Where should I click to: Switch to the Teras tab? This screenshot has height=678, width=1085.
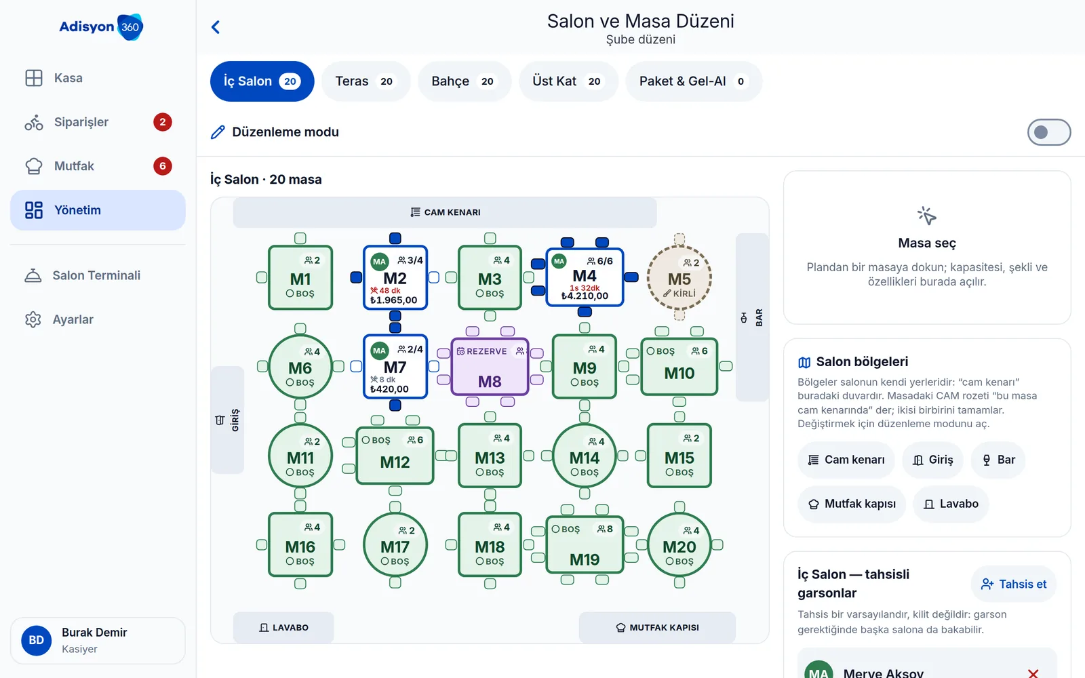pyautogui.click(x=366, y=81)
